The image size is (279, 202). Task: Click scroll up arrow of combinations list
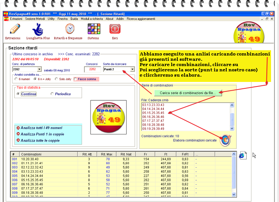(232, 105)
